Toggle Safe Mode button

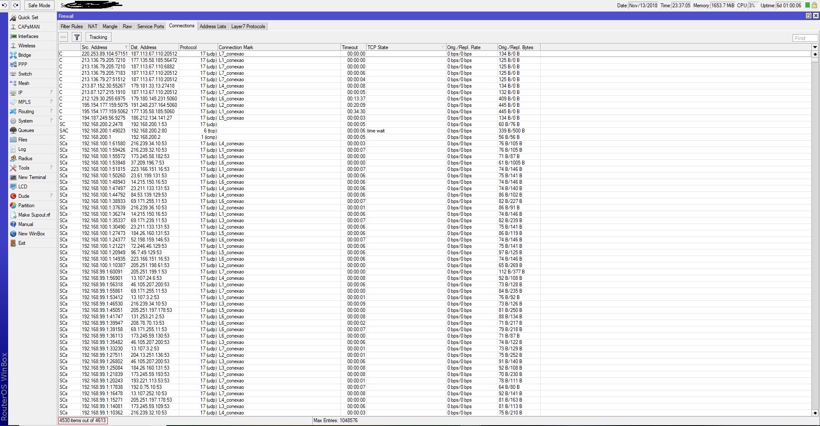click(x=39, y=5)
